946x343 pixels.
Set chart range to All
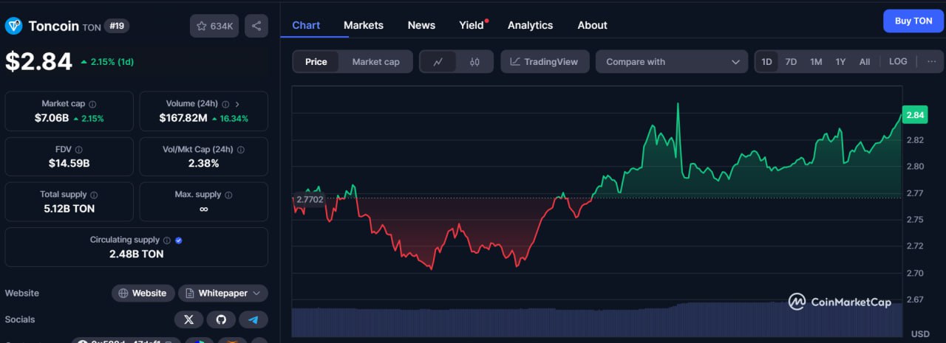tap(865, 62)
